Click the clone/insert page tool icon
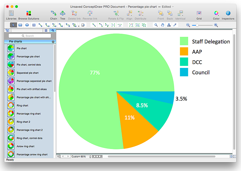This screenshot has width=241, height=171. click(83, 25)
